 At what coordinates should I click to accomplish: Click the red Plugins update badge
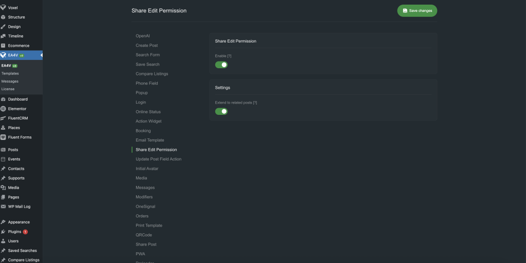(25, 232)
